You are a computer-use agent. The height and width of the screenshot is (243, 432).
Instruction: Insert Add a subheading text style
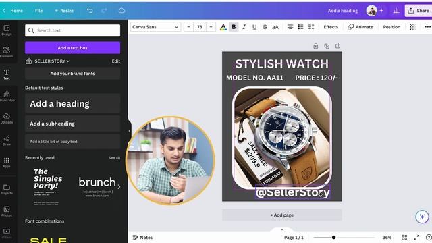pos(72,124)
